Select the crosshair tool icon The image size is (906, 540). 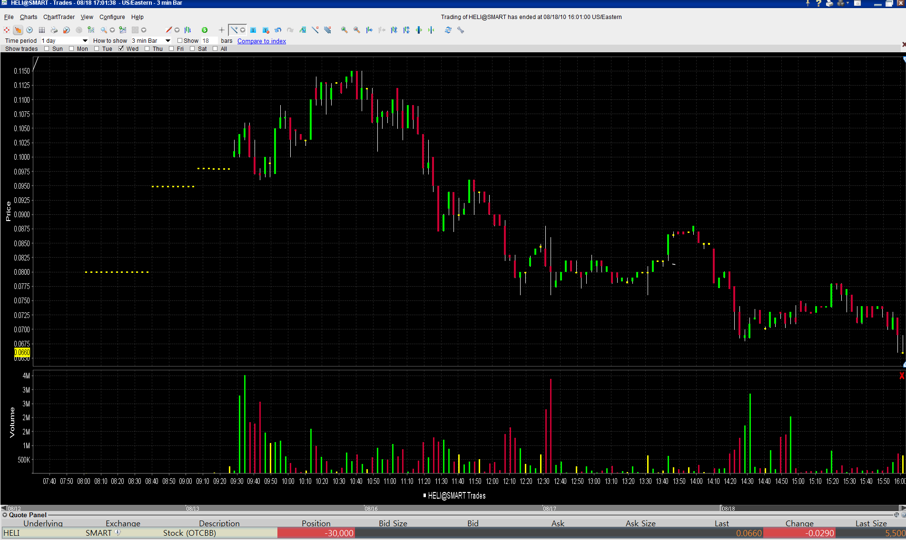(221, 30)
